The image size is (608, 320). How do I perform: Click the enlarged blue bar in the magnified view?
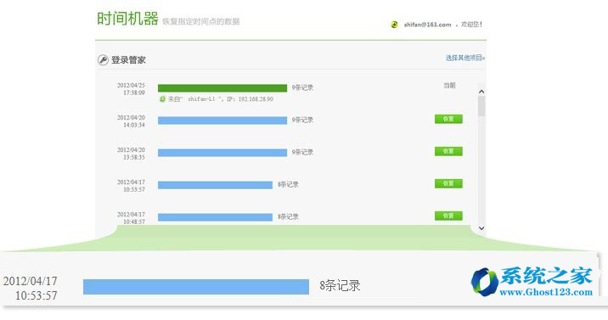196,287
